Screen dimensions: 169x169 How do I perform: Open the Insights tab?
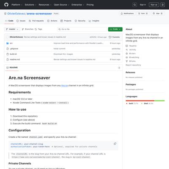pyautogui.click(x=94, y=21)
